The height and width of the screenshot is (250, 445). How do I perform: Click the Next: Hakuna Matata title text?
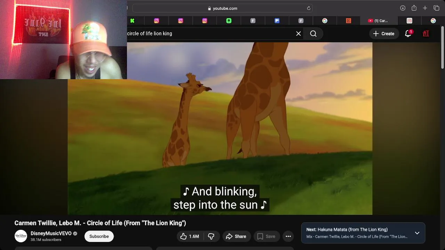[347, 230]
